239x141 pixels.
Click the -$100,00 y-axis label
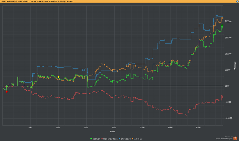click(x=228, y=118)
